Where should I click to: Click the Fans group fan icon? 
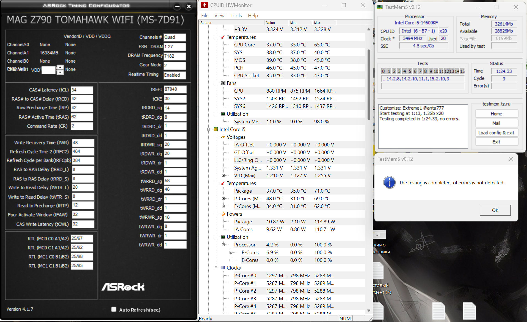coord(223,83)
